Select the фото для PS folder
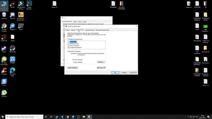 205,49
